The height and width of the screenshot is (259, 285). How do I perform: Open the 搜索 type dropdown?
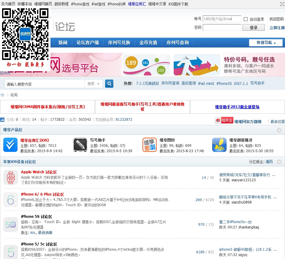pyautogui.click(x=94, y=84)
